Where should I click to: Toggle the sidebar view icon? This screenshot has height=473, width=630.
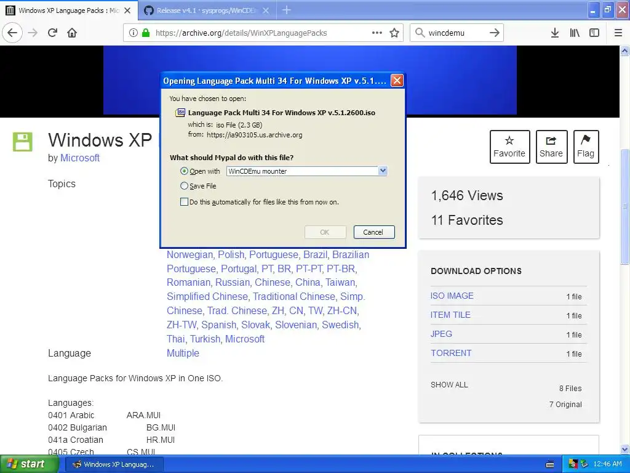[x=594, y=33]
